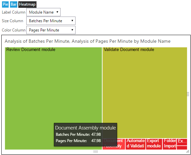Click the tooltip title 'Document Assembly module'

tap(86, 128)
